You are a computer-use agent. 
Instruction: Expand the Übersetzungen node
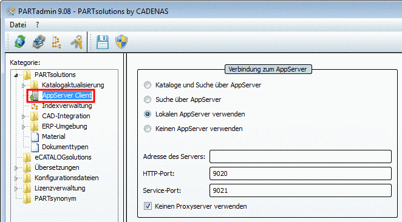click(x=16, y=168)
